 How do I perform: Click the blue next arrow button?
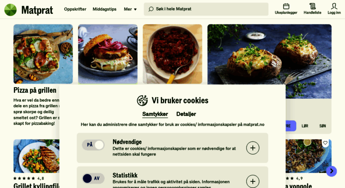pos(332,171)
